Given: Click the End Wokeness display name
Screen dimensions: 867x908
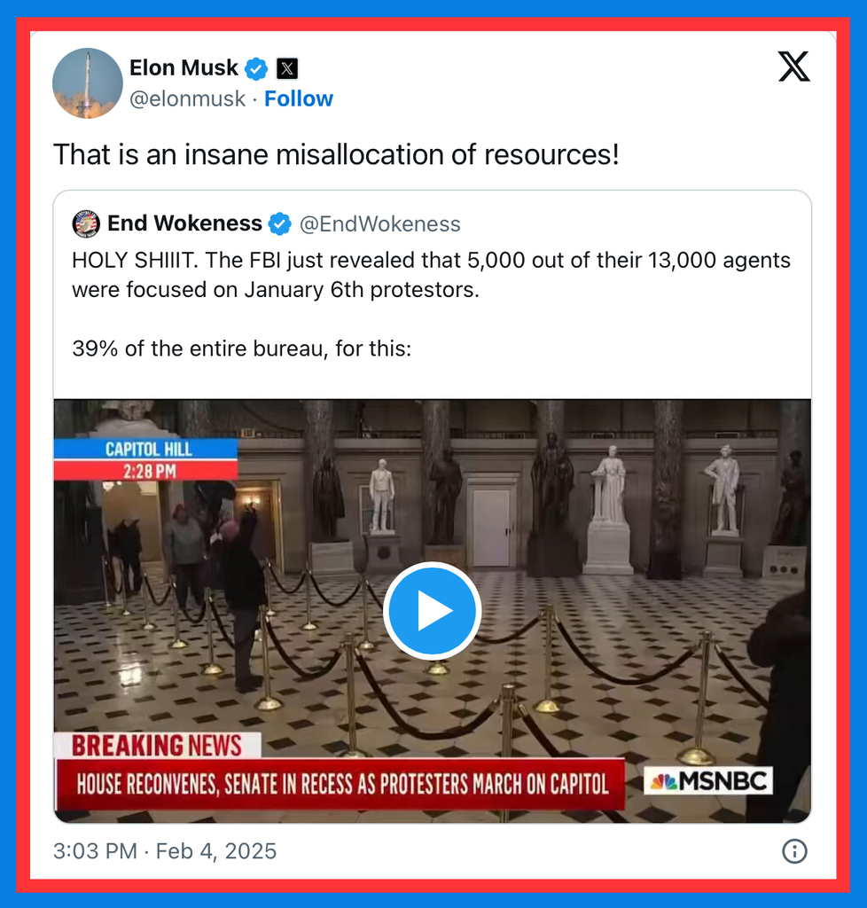Looking at the screenshot, I should [x=184, y=223].
